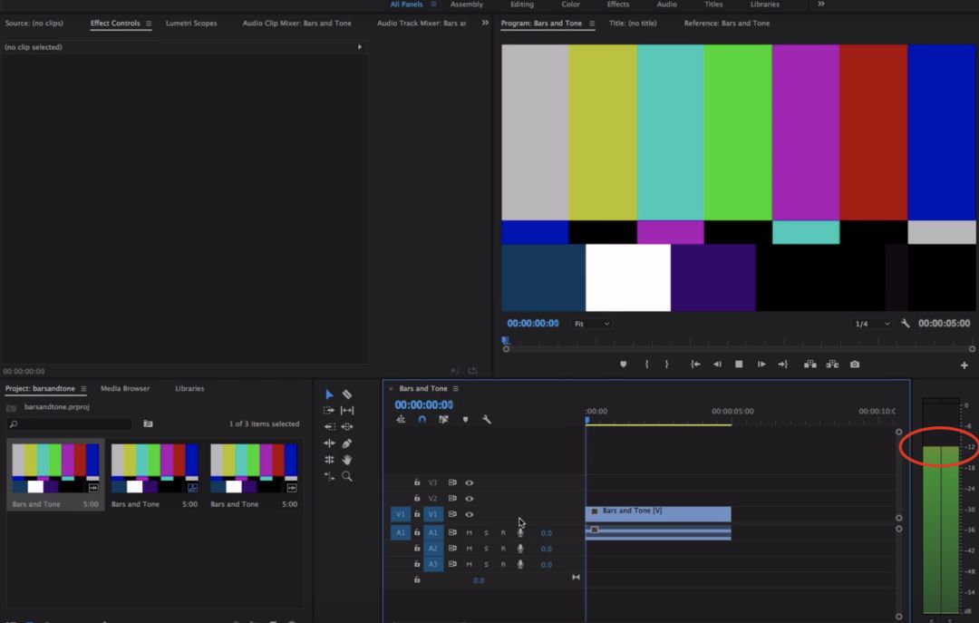Show hidden source panel tabs overflow
The image size is (979, 623).
point(485,23)
